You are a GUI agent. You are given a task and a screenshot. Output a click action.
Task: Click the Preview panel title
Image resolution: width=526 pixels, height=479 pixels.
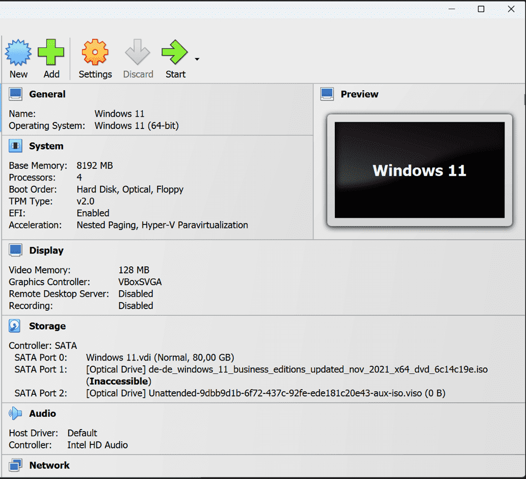pyautogui.click(x=360, y=94)
